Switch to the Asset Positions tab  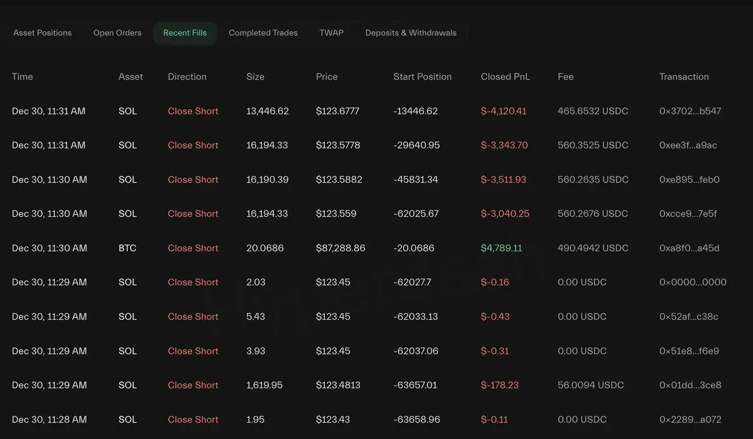tap(42, 33)
